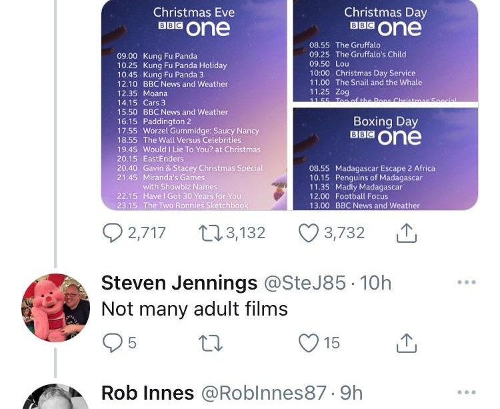Like Steven Jennings' tweet
Viewport: 500px width, 409px height.
[308, 343]
